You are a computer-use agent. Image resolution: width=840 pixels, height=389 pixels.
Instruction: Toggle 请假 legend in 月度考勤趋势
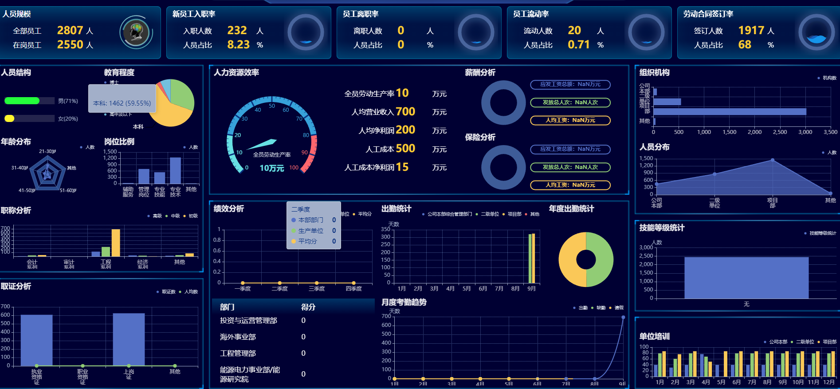coord(616,308)
